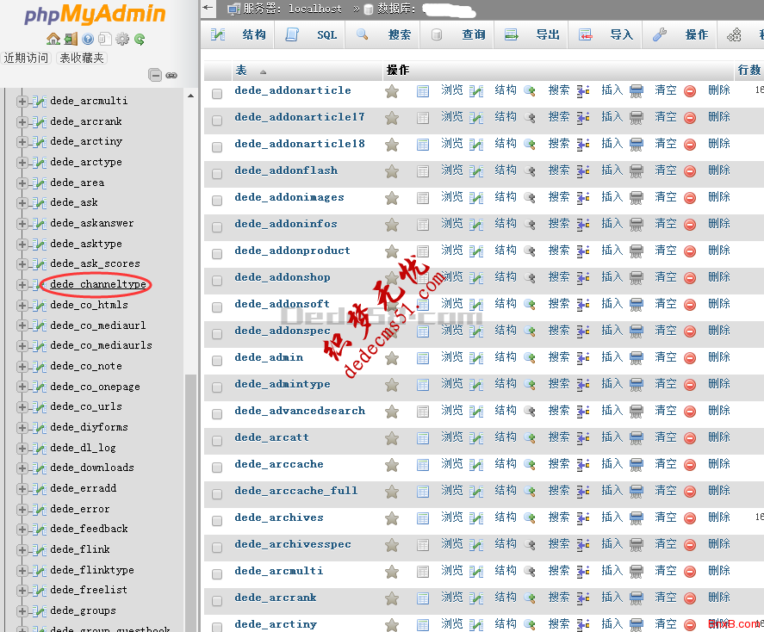Image resolution: width=764 pixels, height=632 pixels.
Task: Expand dede_co_htmls node in the sidebar tree
Action: click(22, 306)
